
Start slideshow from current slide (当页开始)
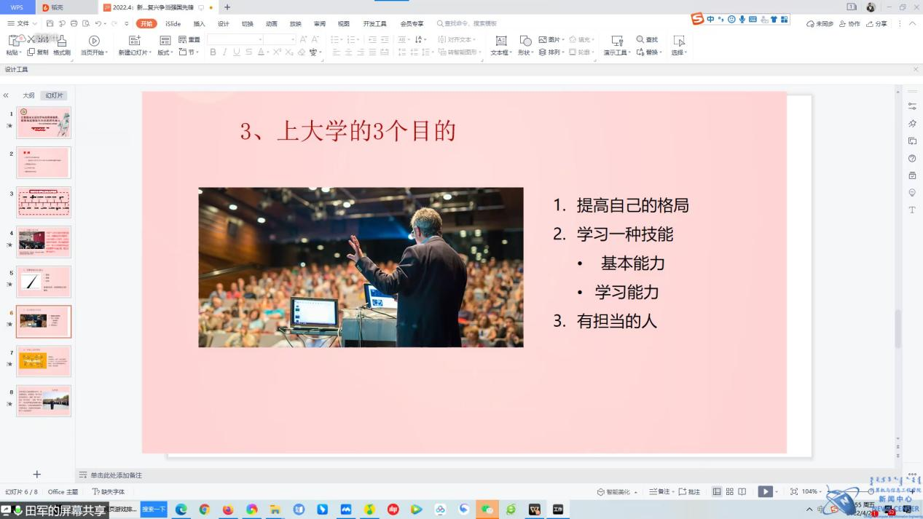(x=93, y=45)
